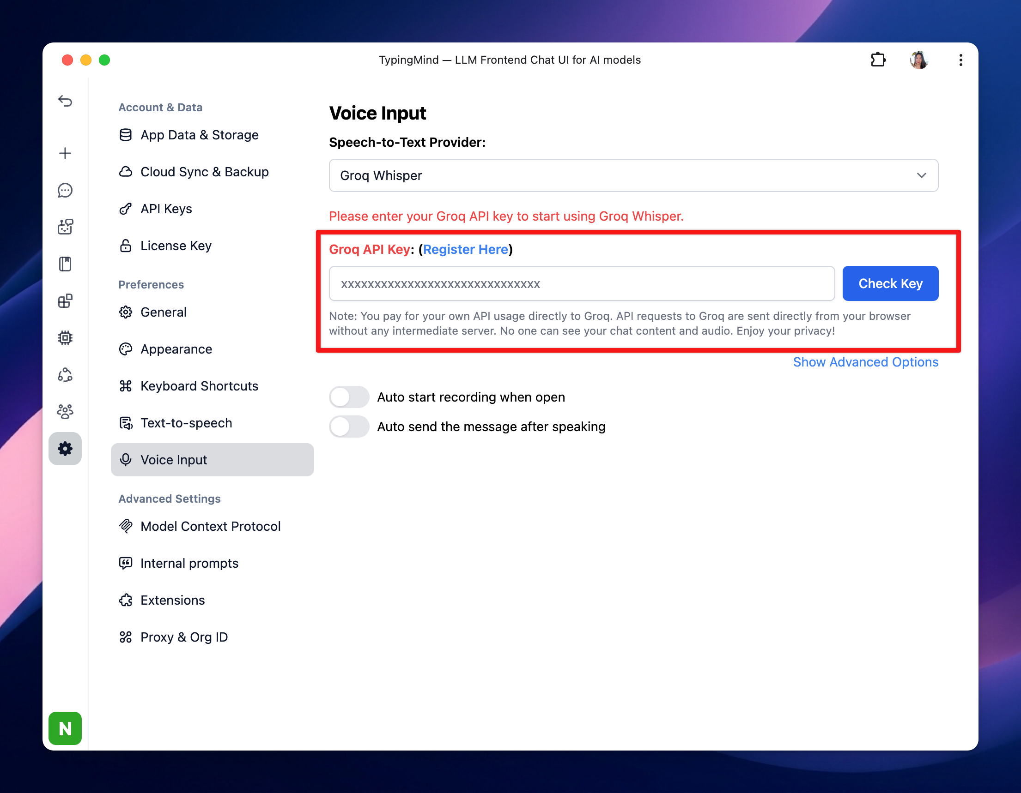Click the 'Preferences' section heading

[x=151, y=284]
